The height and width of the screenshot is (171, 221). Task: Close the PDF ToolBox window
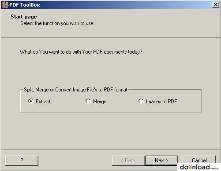point(215,5)
